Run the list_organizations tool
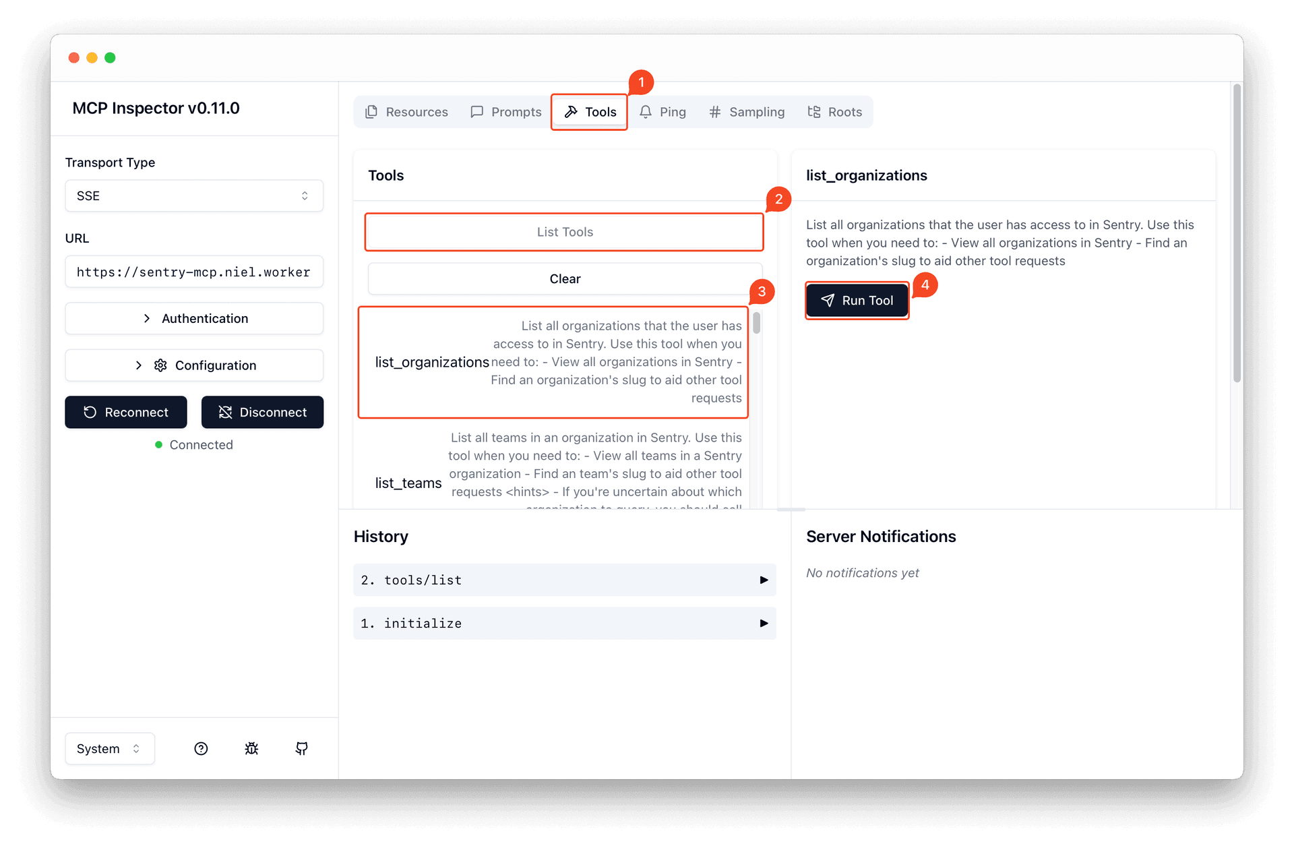Viewport: 1294px width, 846px height. coord(857,301)
